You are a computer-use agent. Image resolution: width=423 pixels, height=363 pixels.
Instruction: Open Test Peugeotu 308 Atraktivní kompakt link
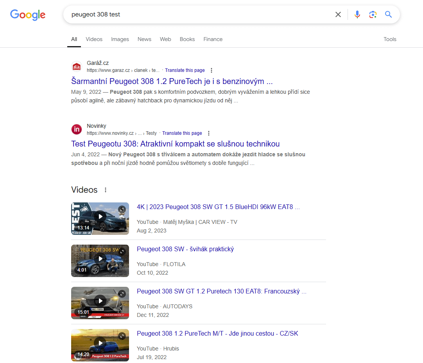point(175,144)
